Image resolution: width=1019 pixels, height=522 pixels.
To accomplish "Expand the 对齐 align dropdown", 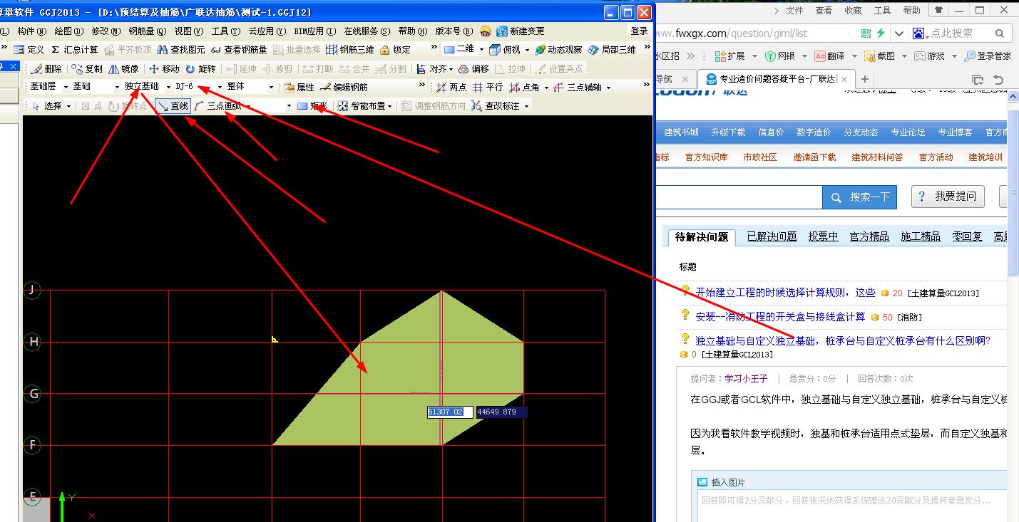I will point(451,69).
